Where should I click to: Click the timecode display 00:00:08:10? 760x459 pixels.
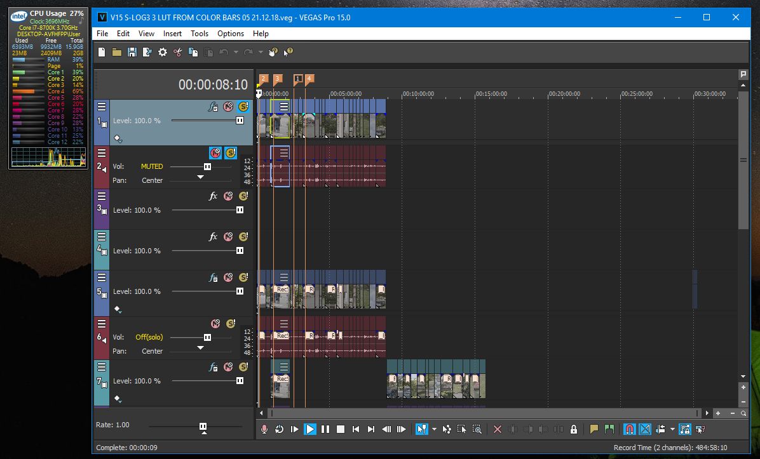coord(213,84)
